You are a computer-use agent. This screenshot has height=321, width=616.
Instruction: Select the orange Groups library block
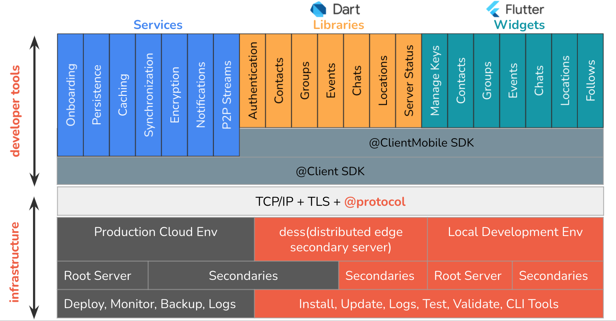[304, 81]
